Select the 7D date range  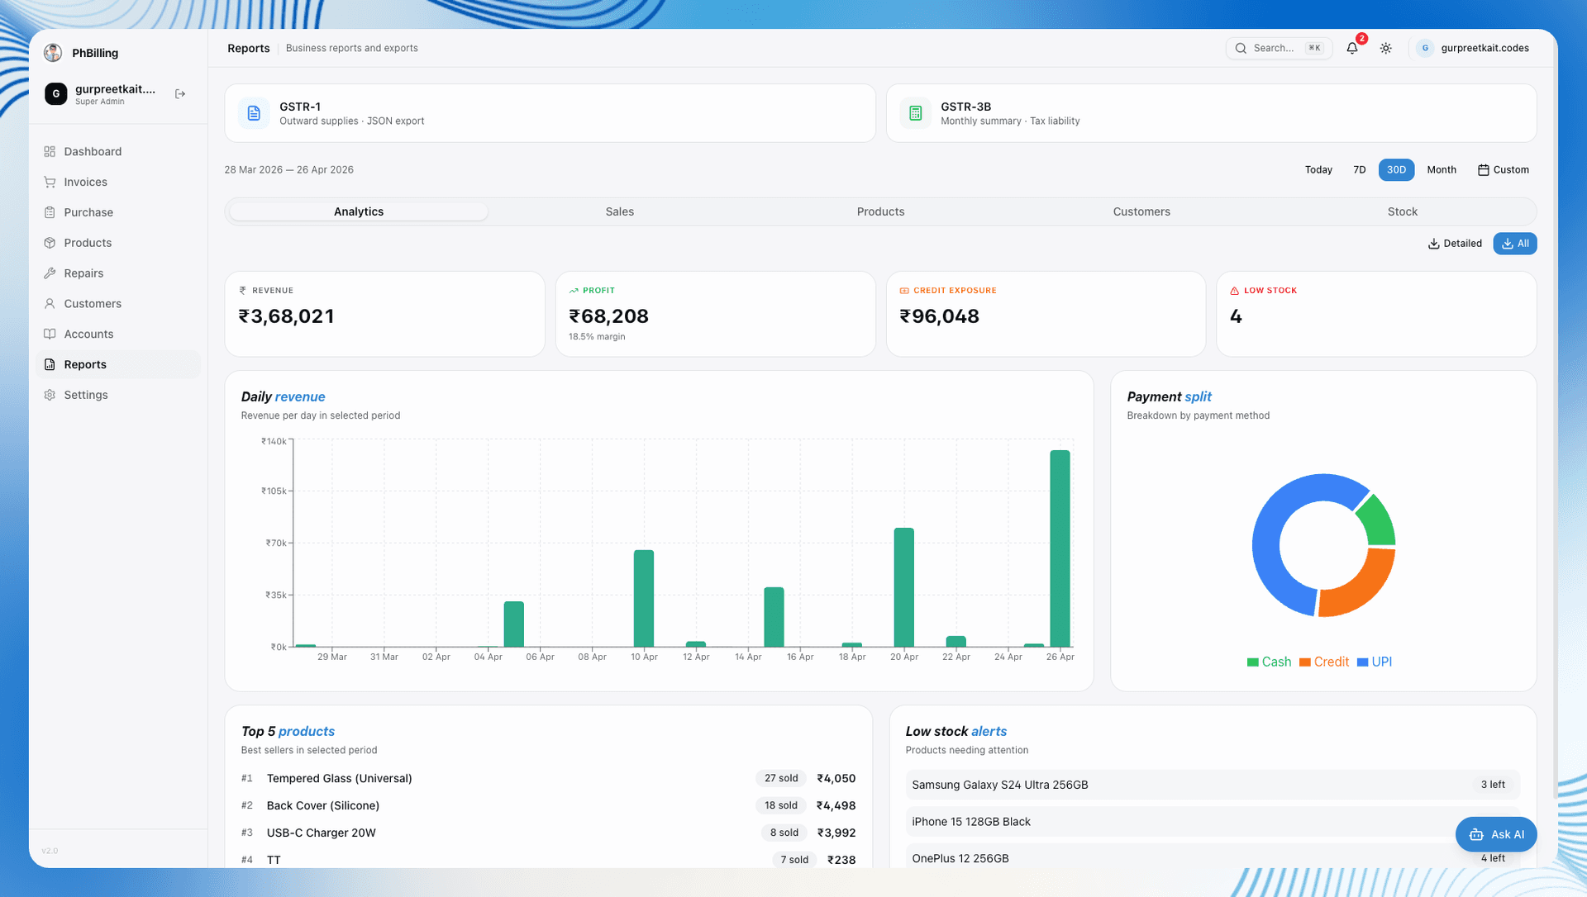tap(1359, 170)
